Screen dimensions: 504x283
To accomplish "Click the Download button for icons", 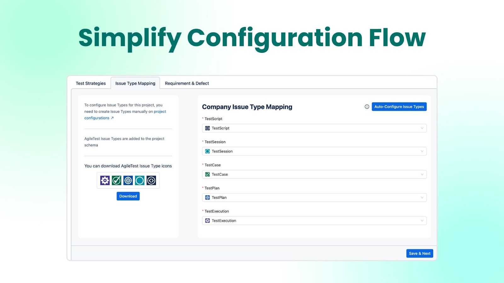I will click(x=128, y=196).
